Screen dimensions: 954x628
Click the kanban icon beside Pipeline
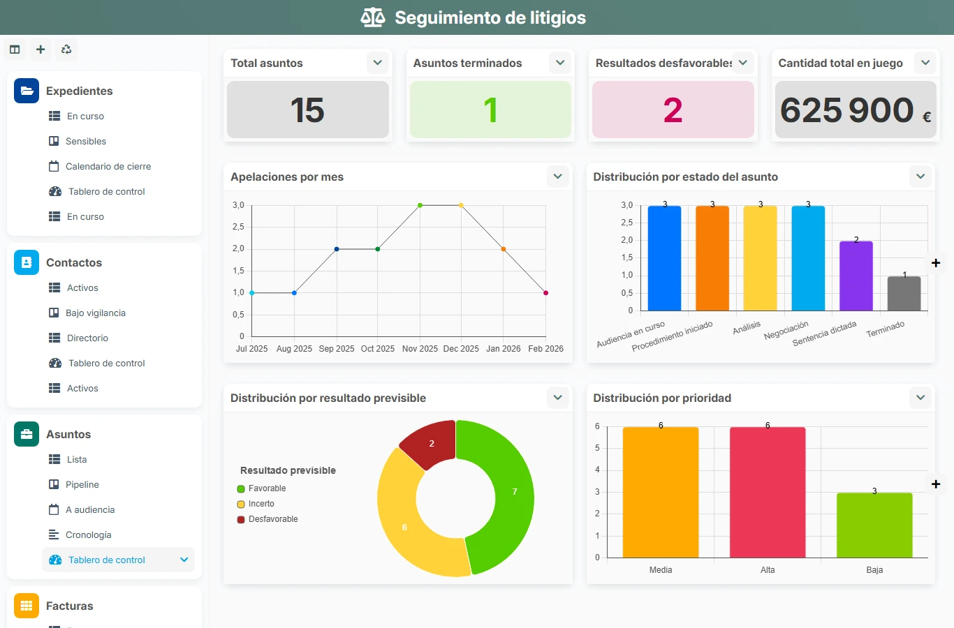tap(54, 484)
